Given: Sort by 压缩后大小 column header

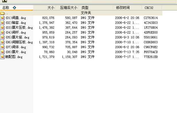Looking at the screenshot, I should (x=69, y=8).
